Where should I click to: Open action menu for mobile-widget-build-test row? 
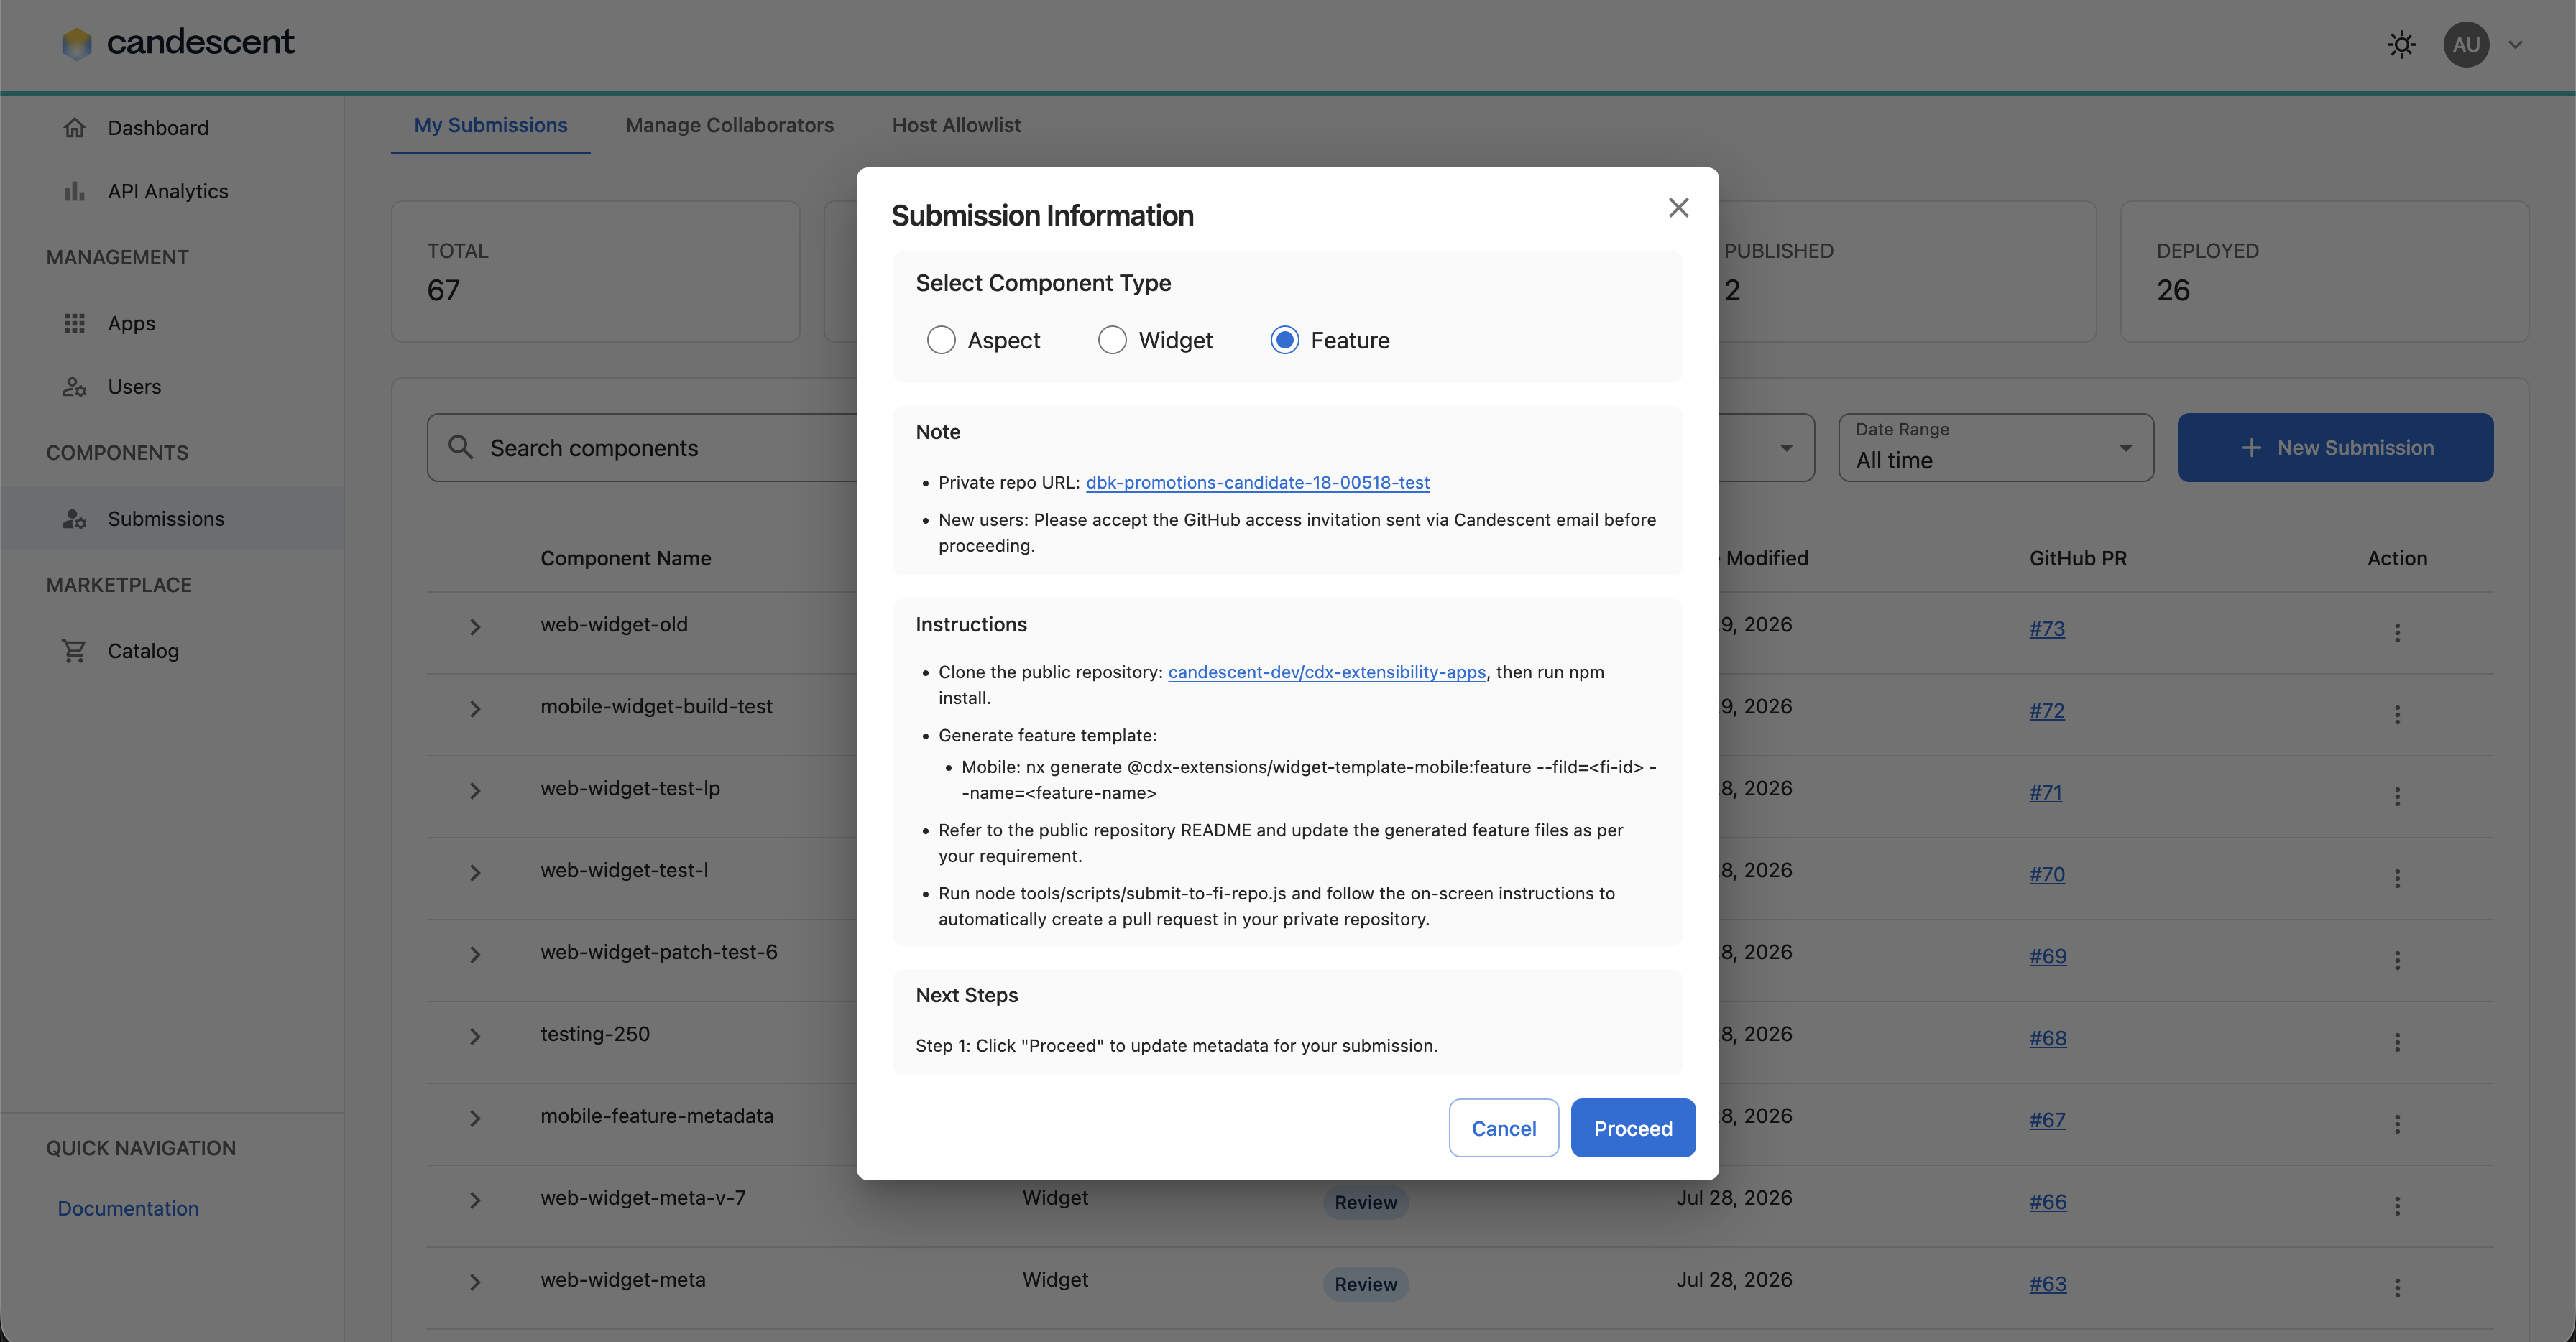[x=2397, y=715]
